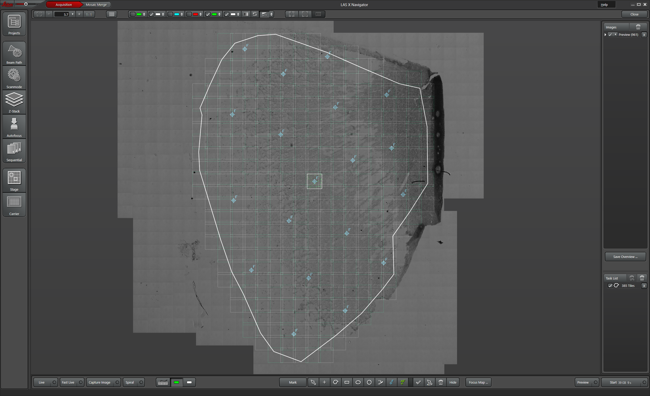Viewport: 650px width, 396px height.
Task: Open the Help menu
Action: [x=604, y=5]
